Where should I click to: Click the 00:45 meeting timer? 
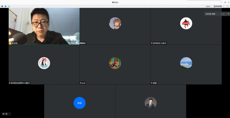coord(208,6)
